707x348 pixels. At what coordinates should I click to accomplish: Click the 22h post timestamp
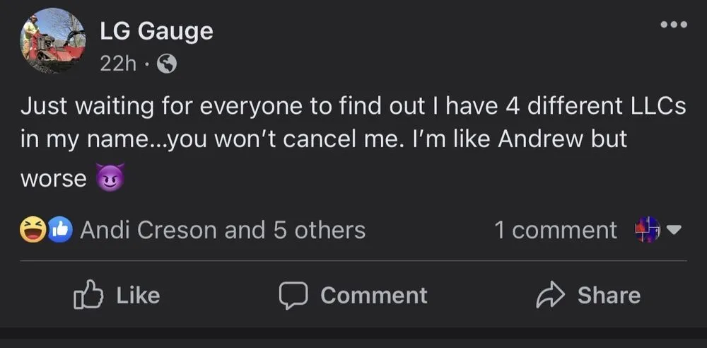point(117,64)
